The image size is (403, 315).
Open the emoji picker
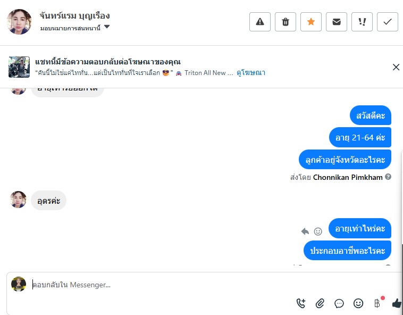click(x=358, y=303)
